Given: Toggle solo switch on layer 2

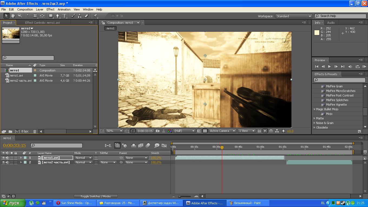Looking at the screenshot, I should pyautogui.click(x=12, y=162).
